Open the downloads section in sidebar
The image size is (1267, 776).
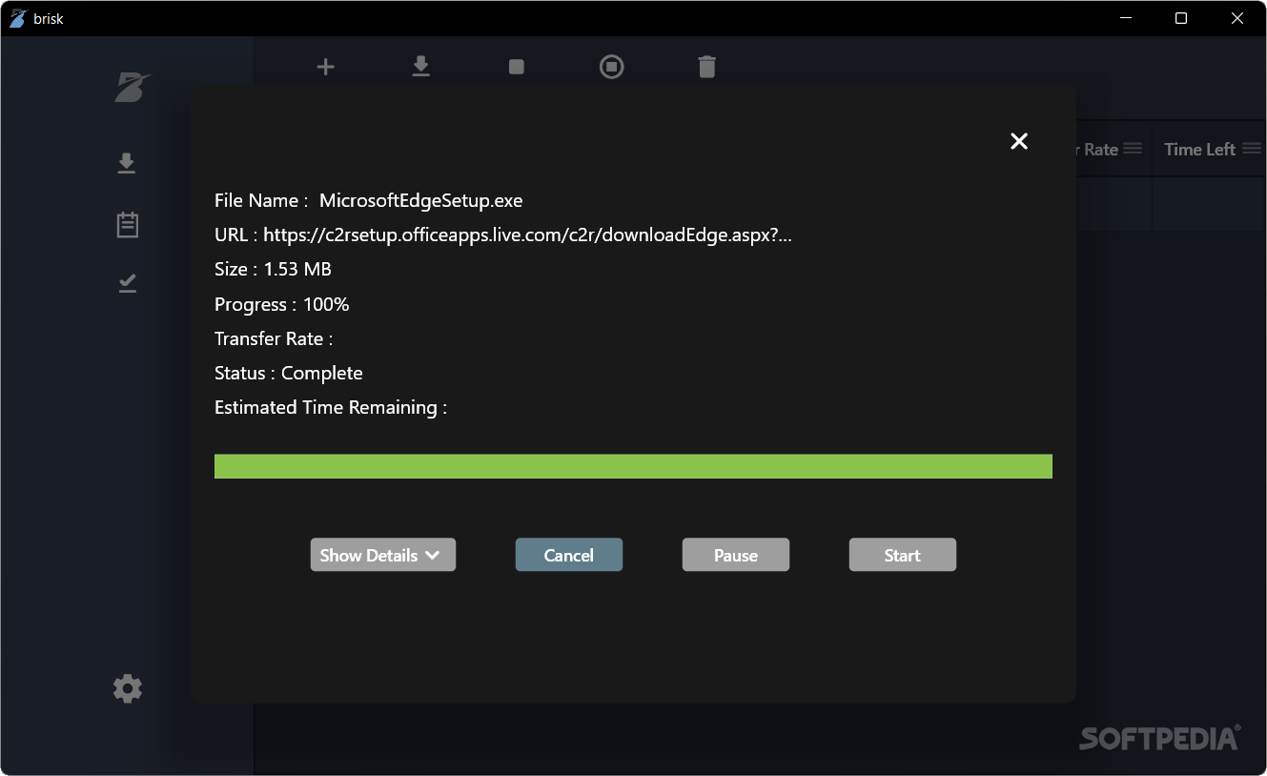[127, 164]
